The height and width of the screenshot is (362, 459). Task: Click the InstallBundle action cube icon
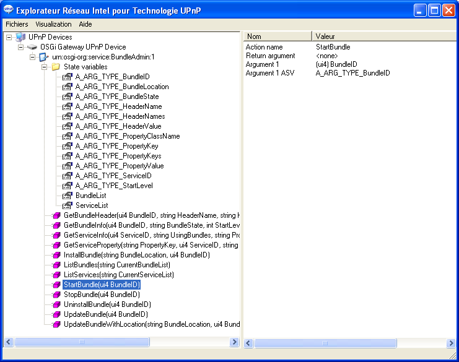point(56,255)
